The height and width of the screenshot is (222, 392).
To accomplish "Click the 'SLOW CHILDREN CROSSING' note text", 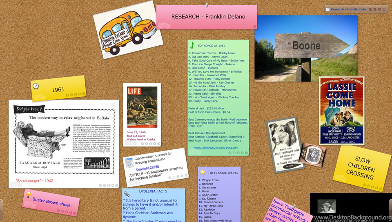I will tap(361, 168).
